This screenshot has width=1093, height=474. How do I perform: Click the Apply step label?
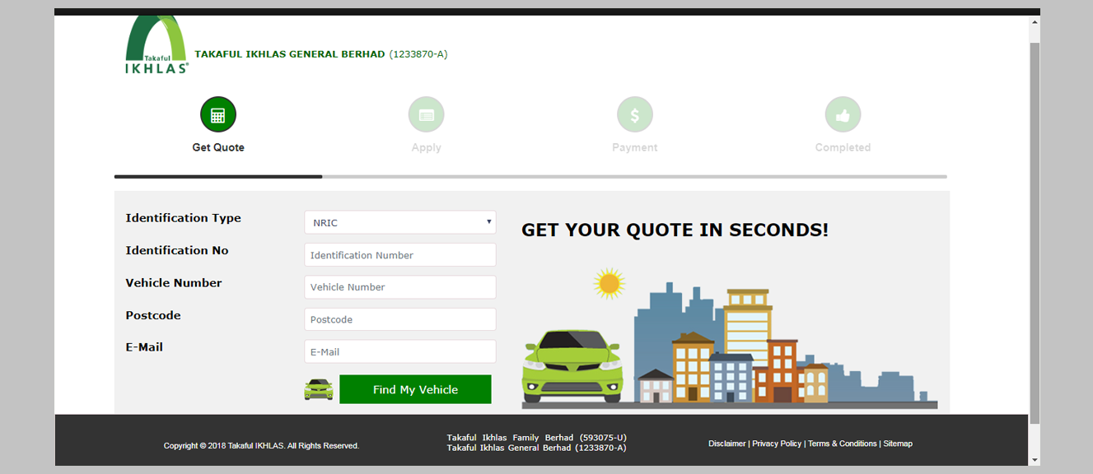[x=426, y=147]
